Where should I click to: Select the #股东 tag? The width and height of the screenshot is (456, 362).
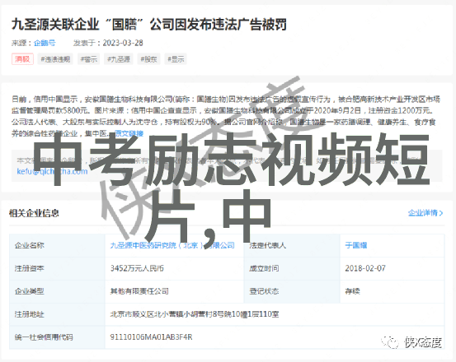coord(149,59)
